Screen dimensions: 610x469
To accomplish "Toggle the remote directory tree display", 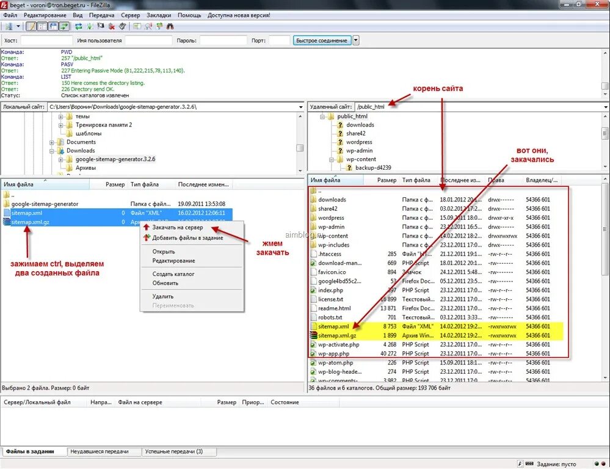I will pos(53,26).
